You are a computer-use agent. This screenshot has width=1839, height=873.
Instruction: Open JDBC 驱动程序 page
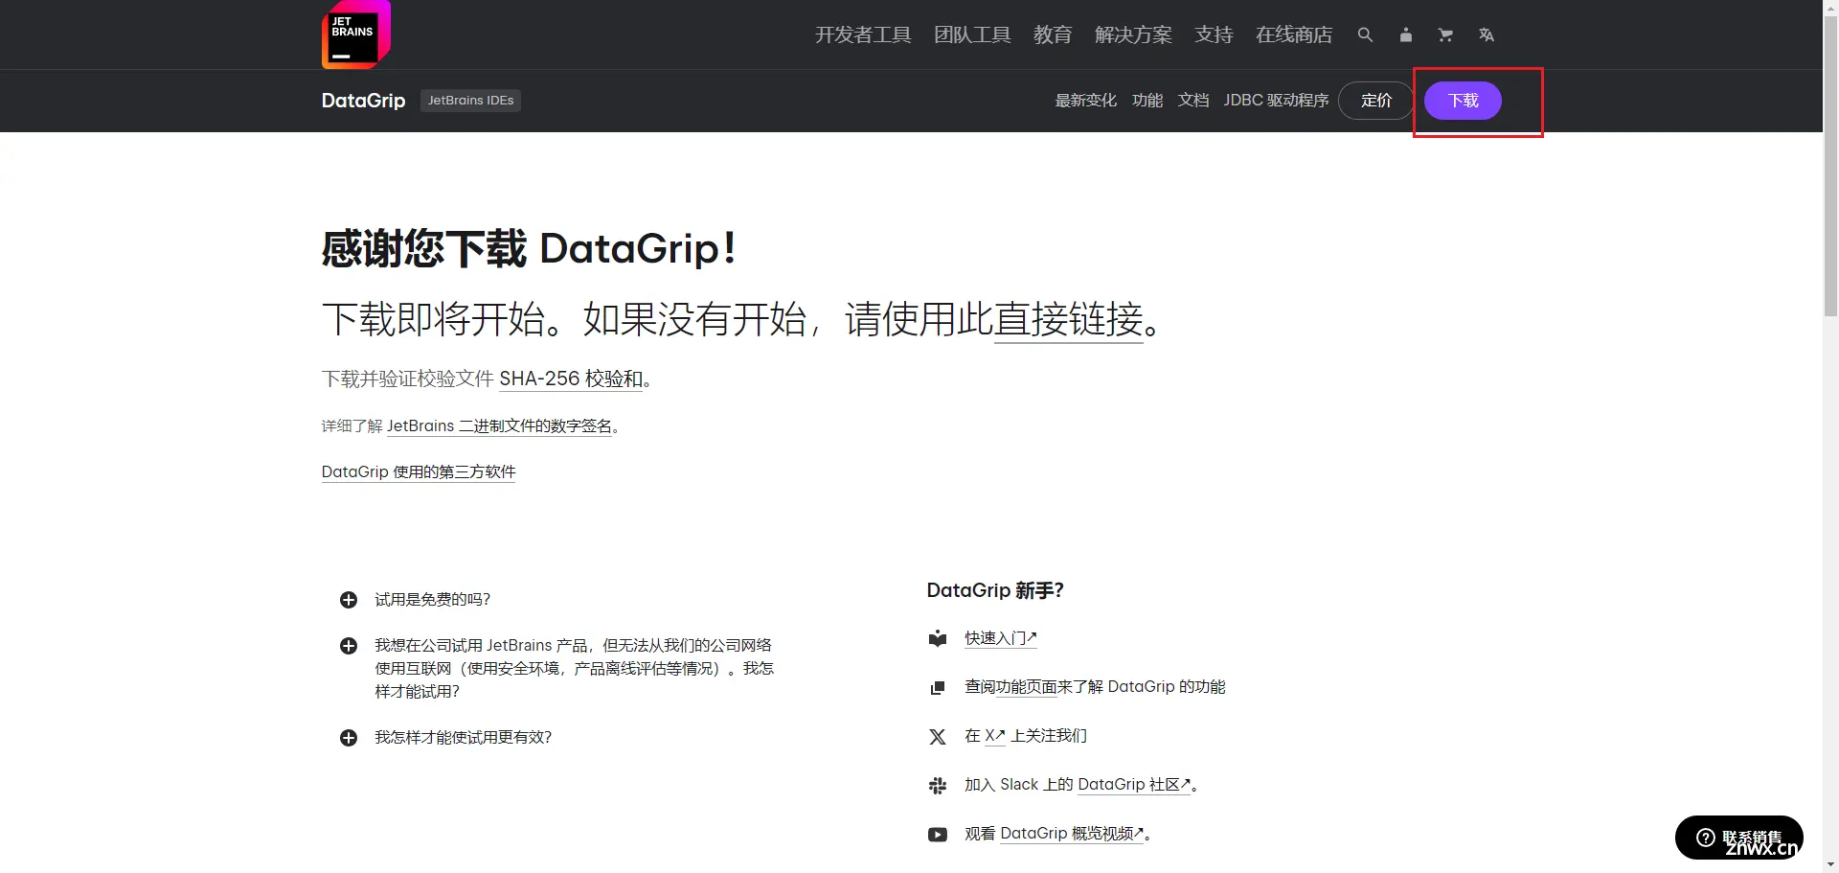[x=1276, y=101]
